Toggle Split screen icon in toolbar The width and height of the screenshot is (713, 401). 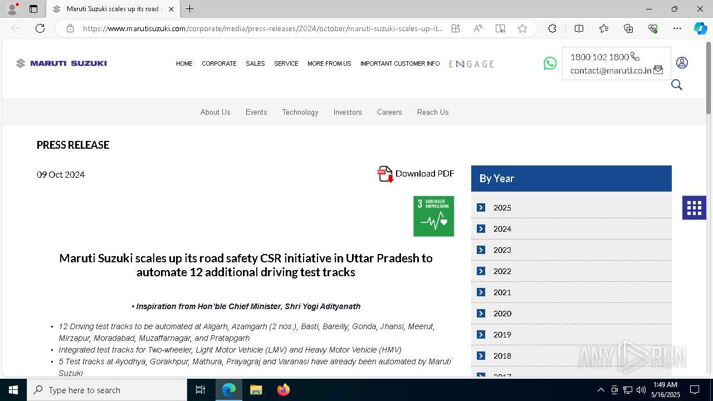point(579,28)
